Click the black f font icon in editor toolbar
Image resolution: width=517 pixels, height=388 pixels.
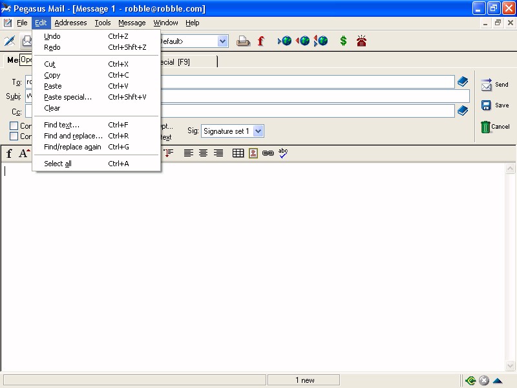tap(9, 153)
